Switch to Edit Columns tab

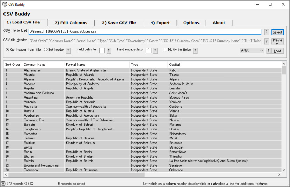tap(71, 23)
